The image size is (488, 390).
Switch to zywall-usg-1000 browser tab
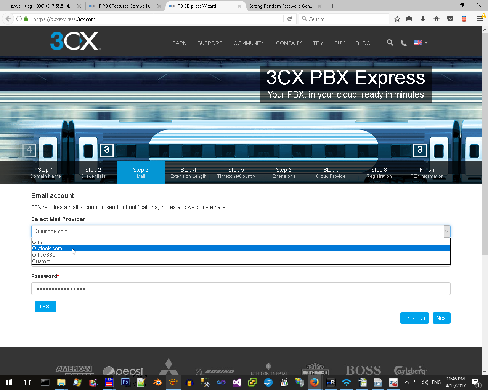pos(41,6)
